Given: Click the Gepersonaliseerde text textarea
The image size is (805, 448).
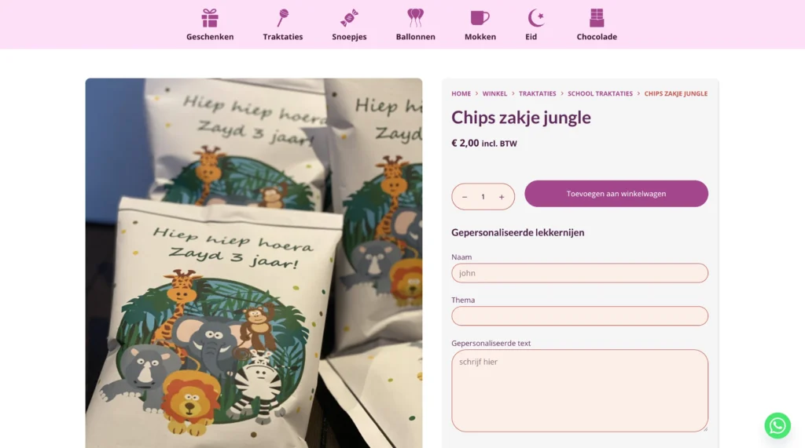Looking at the screenshot, I should [579, 391].
